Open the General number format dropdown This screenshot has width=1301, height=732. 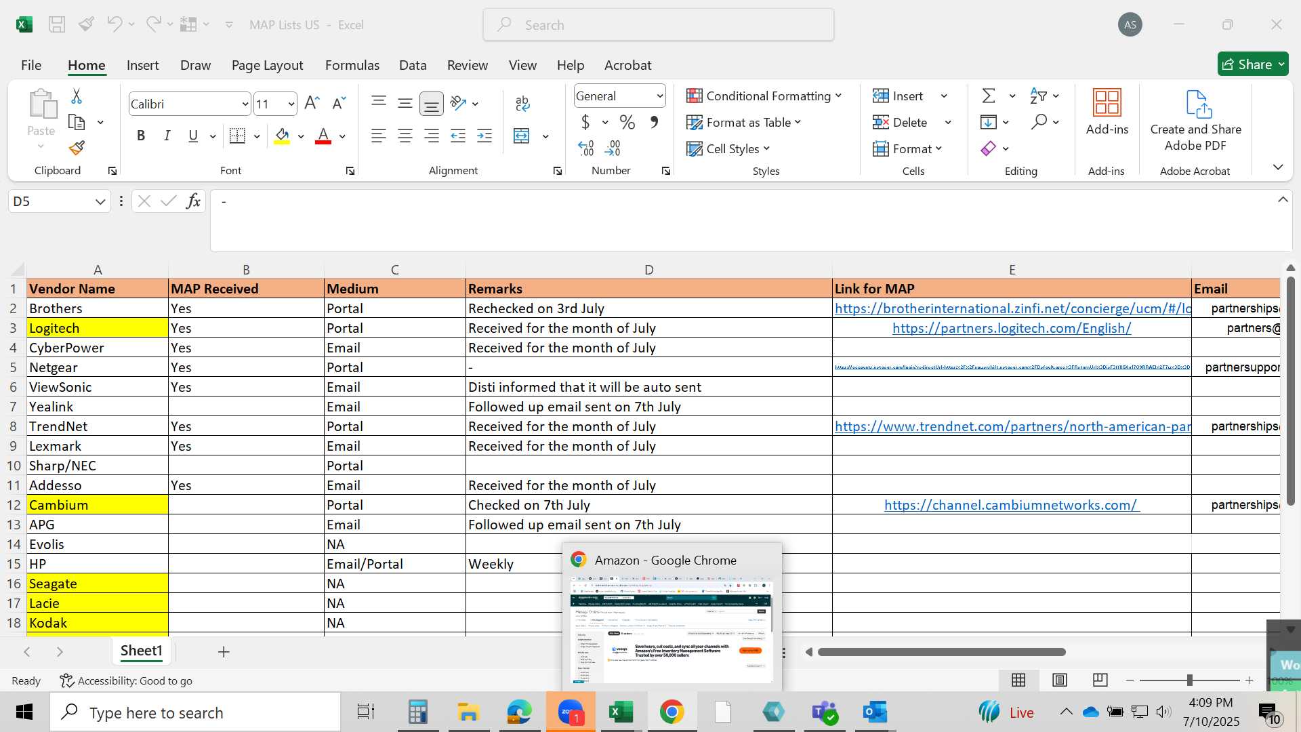(x=659, y=96)
